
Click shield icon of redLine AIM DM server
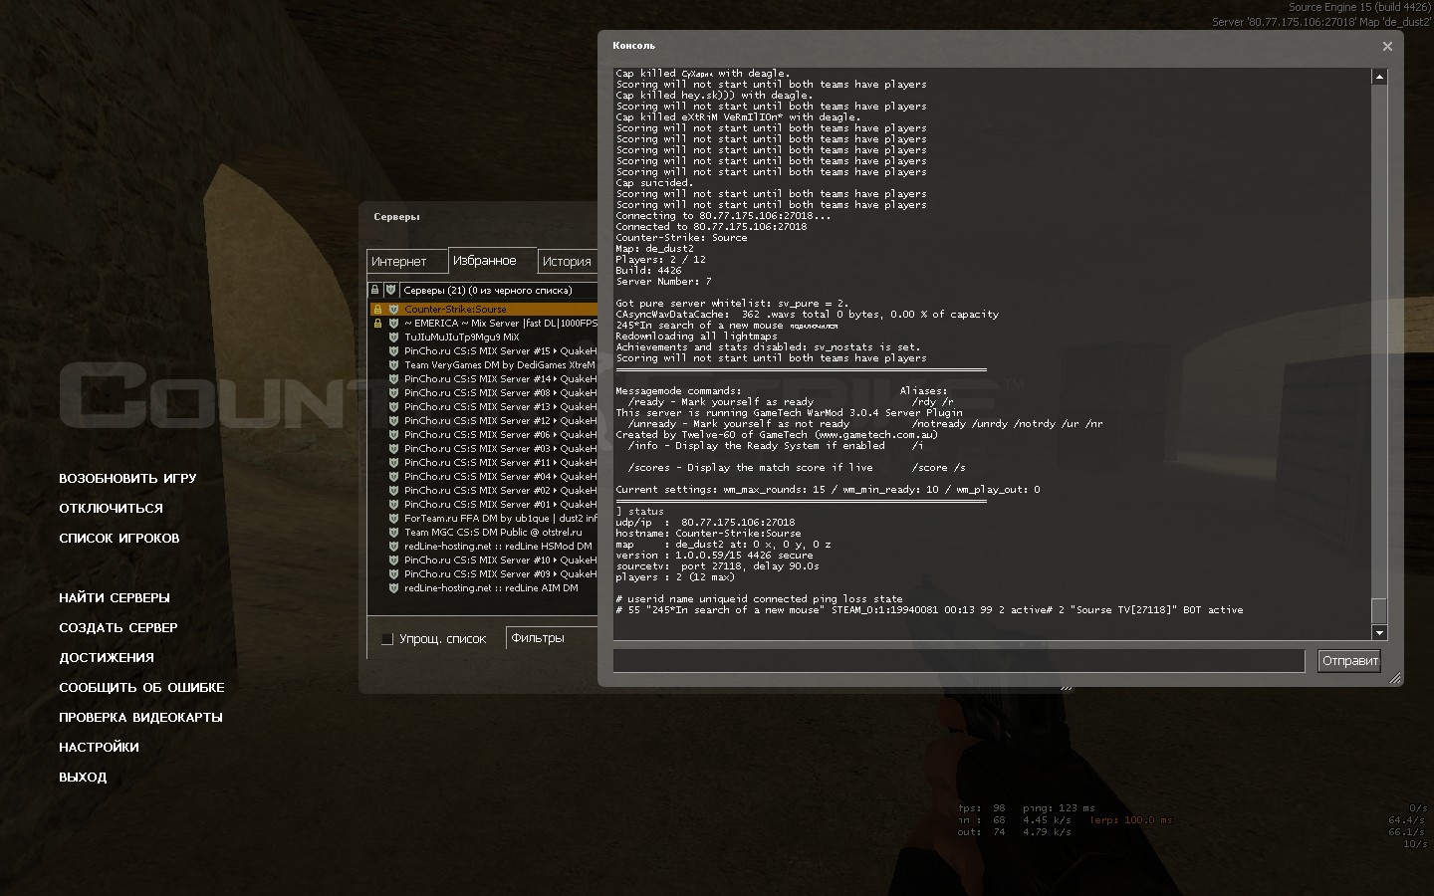[393, 588]
